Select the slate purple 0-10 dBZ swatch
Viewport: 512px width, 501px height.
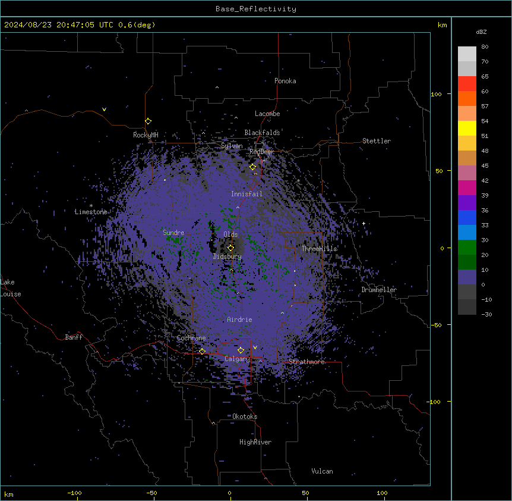point(467,277)
